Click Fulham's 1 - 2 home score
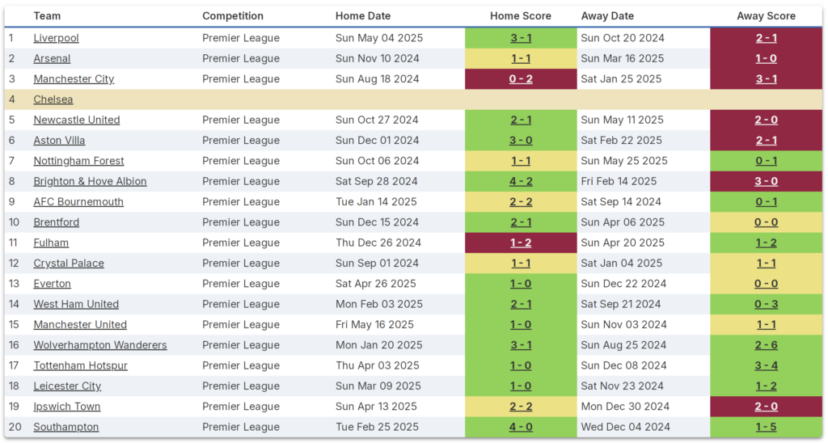 coord(521,243)
